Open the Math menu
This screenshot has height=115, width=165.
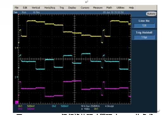pyautogui.click(x=109, y=8)
